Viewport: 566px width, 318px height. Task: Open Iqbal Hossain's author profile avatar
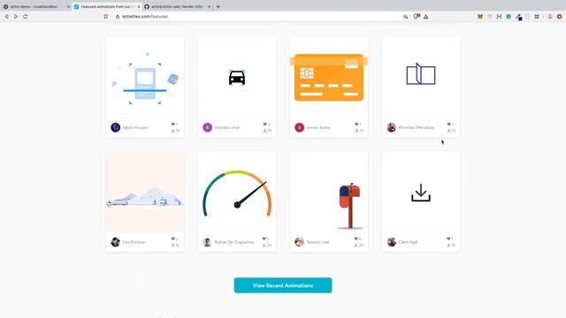point(115,127)
